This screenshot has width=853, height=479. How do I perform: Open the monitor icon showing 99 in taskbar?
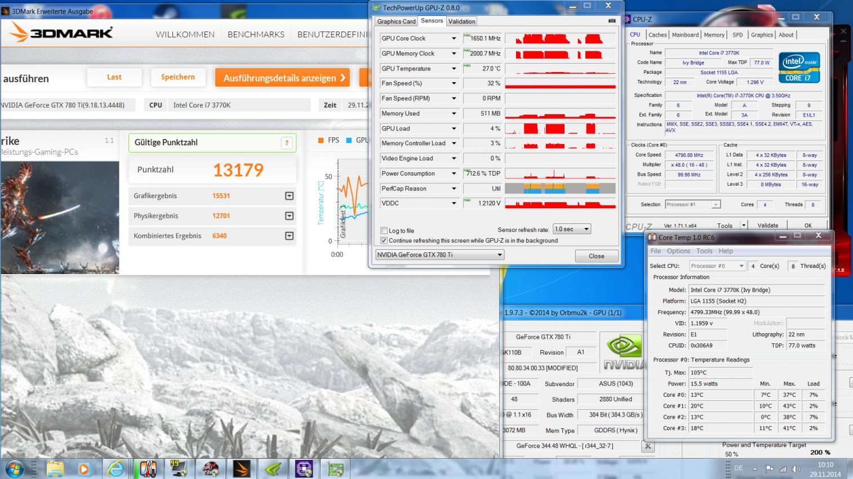[x=179, y=468]
